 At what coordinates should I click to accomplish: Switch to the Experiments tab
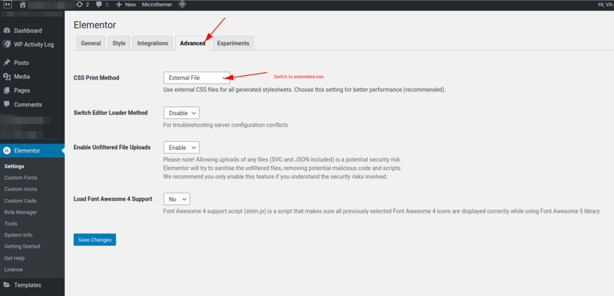(x=233, y=43)
